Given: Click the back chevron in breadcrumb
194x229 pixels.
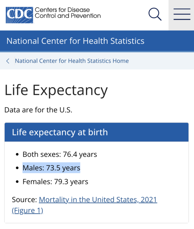Looking at the screenshot, I should click(8, 61).
